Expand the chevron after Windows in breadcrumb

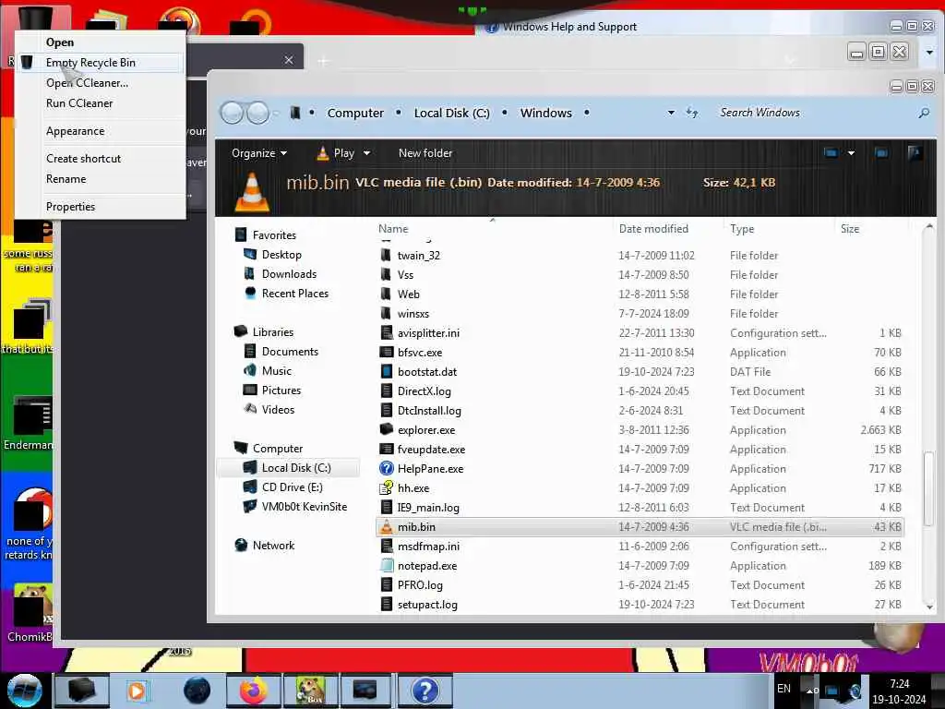pyautogui.click(x=586, y=113)
